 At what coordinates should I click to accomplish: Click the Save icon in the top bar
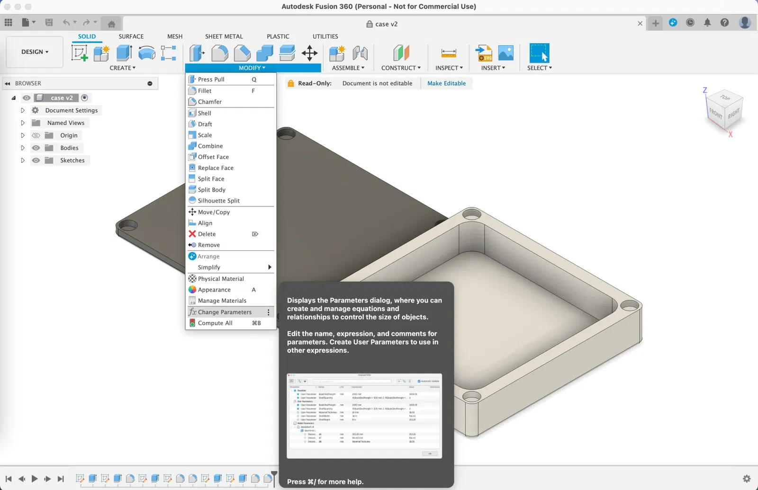point(49,22)
